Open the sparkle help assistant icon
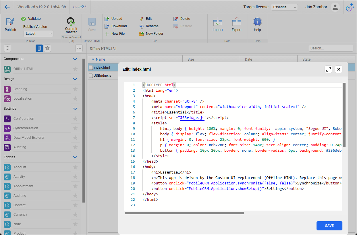357x235 pixels. pyautogui.click(x=350, y=7)
